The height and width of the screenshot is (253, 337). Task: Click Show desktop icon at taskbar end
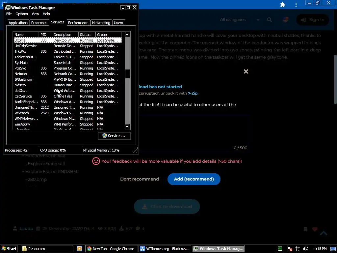tap(333, 249)
